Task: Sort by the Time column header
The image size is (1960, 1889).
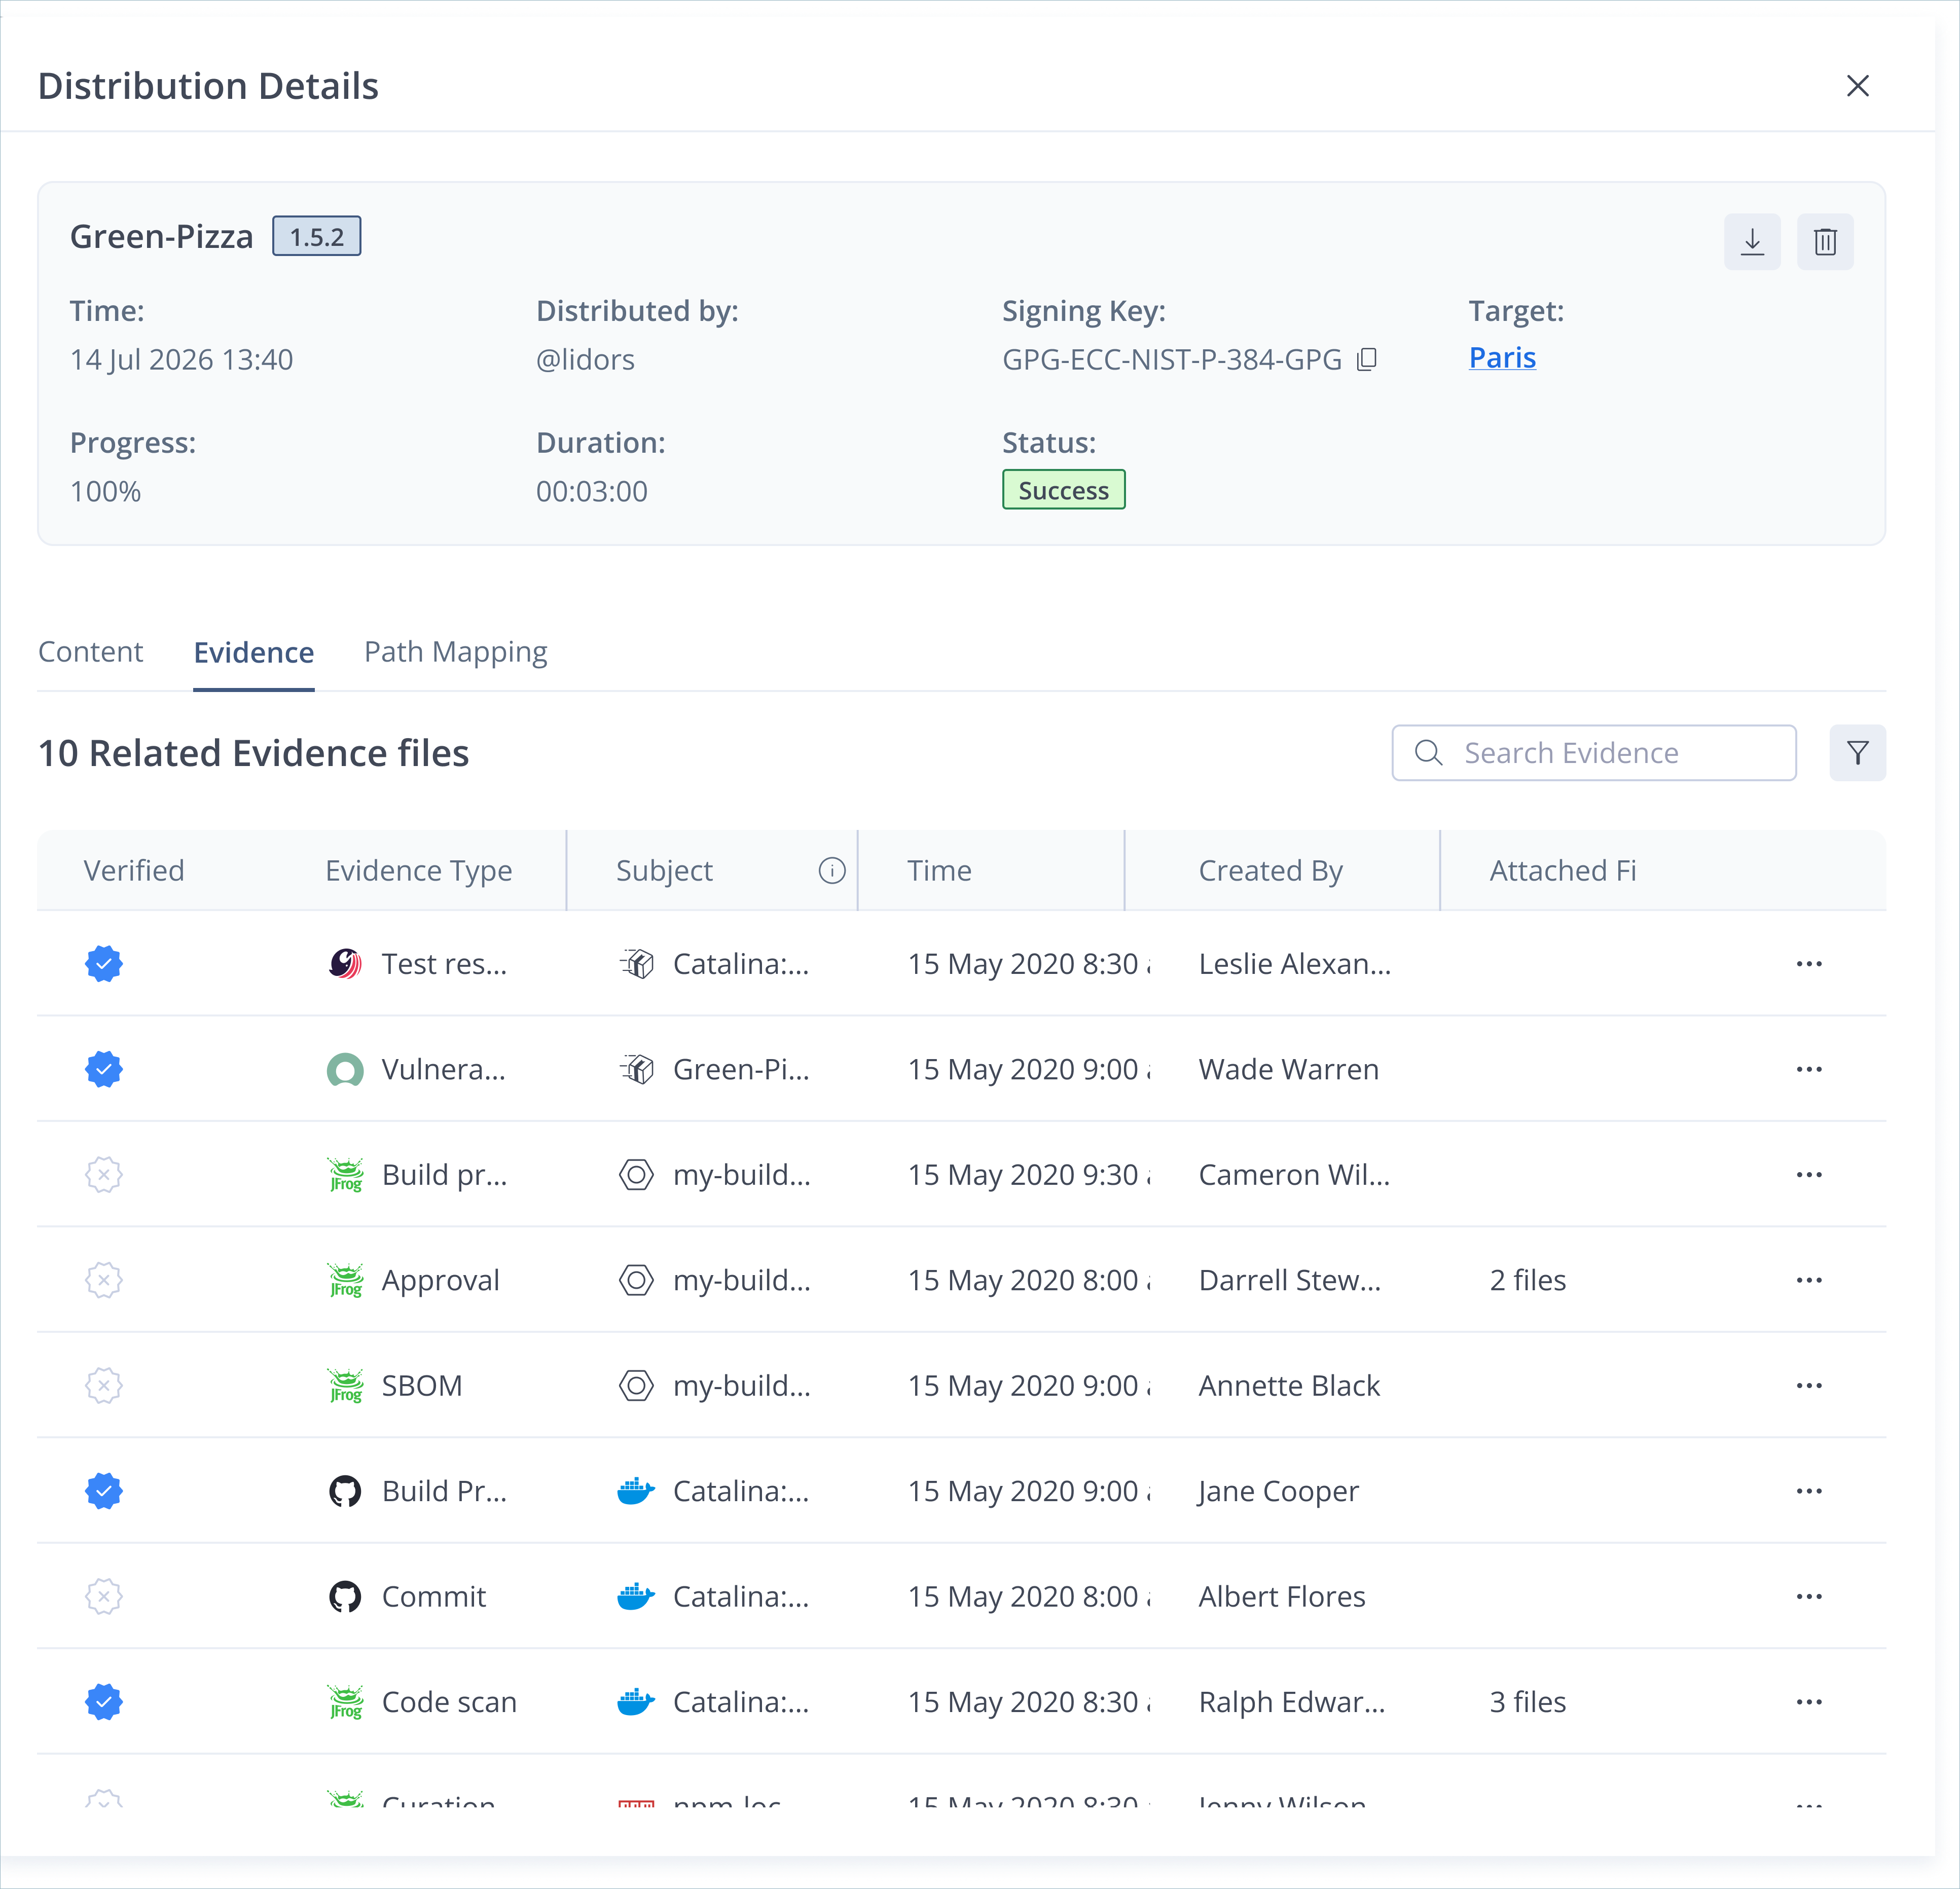Action: pyautogui.click(x=939, y=871)
